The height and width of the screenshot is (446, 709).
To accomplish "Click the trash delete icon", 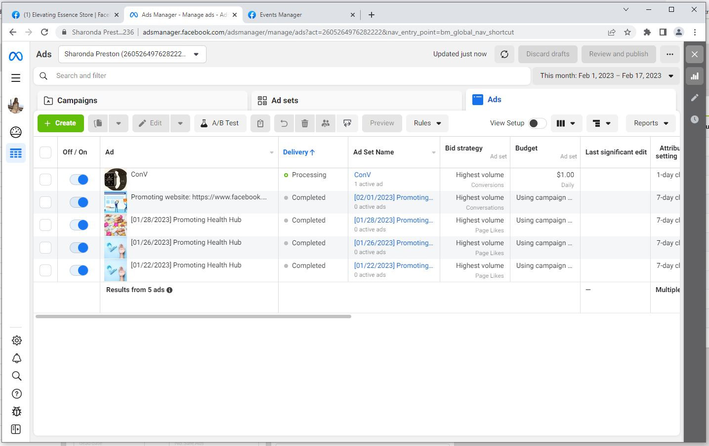I will pos(305,123).
